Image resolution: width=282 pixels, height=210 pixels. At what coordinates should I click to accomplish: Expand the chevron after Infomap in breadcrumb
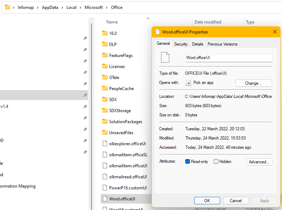[x=38, y=7]
